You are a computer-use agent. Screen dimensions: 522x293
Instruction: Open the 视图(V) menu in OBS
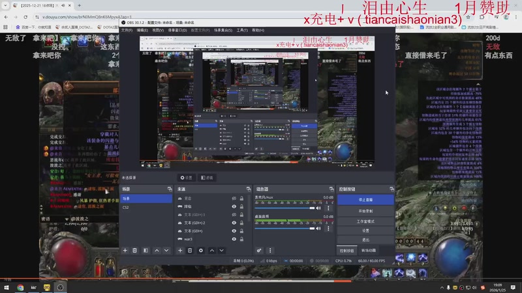tap(158, 30)
